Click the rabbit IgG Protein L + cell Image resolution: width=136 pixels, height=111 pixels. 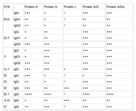[x=73, y=69]
